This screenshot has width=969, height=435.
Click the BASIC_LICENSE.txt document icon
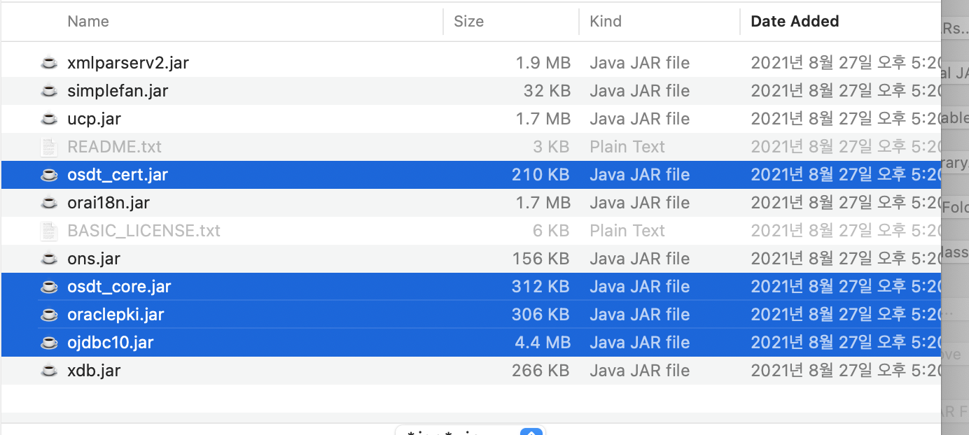point(48,231)
